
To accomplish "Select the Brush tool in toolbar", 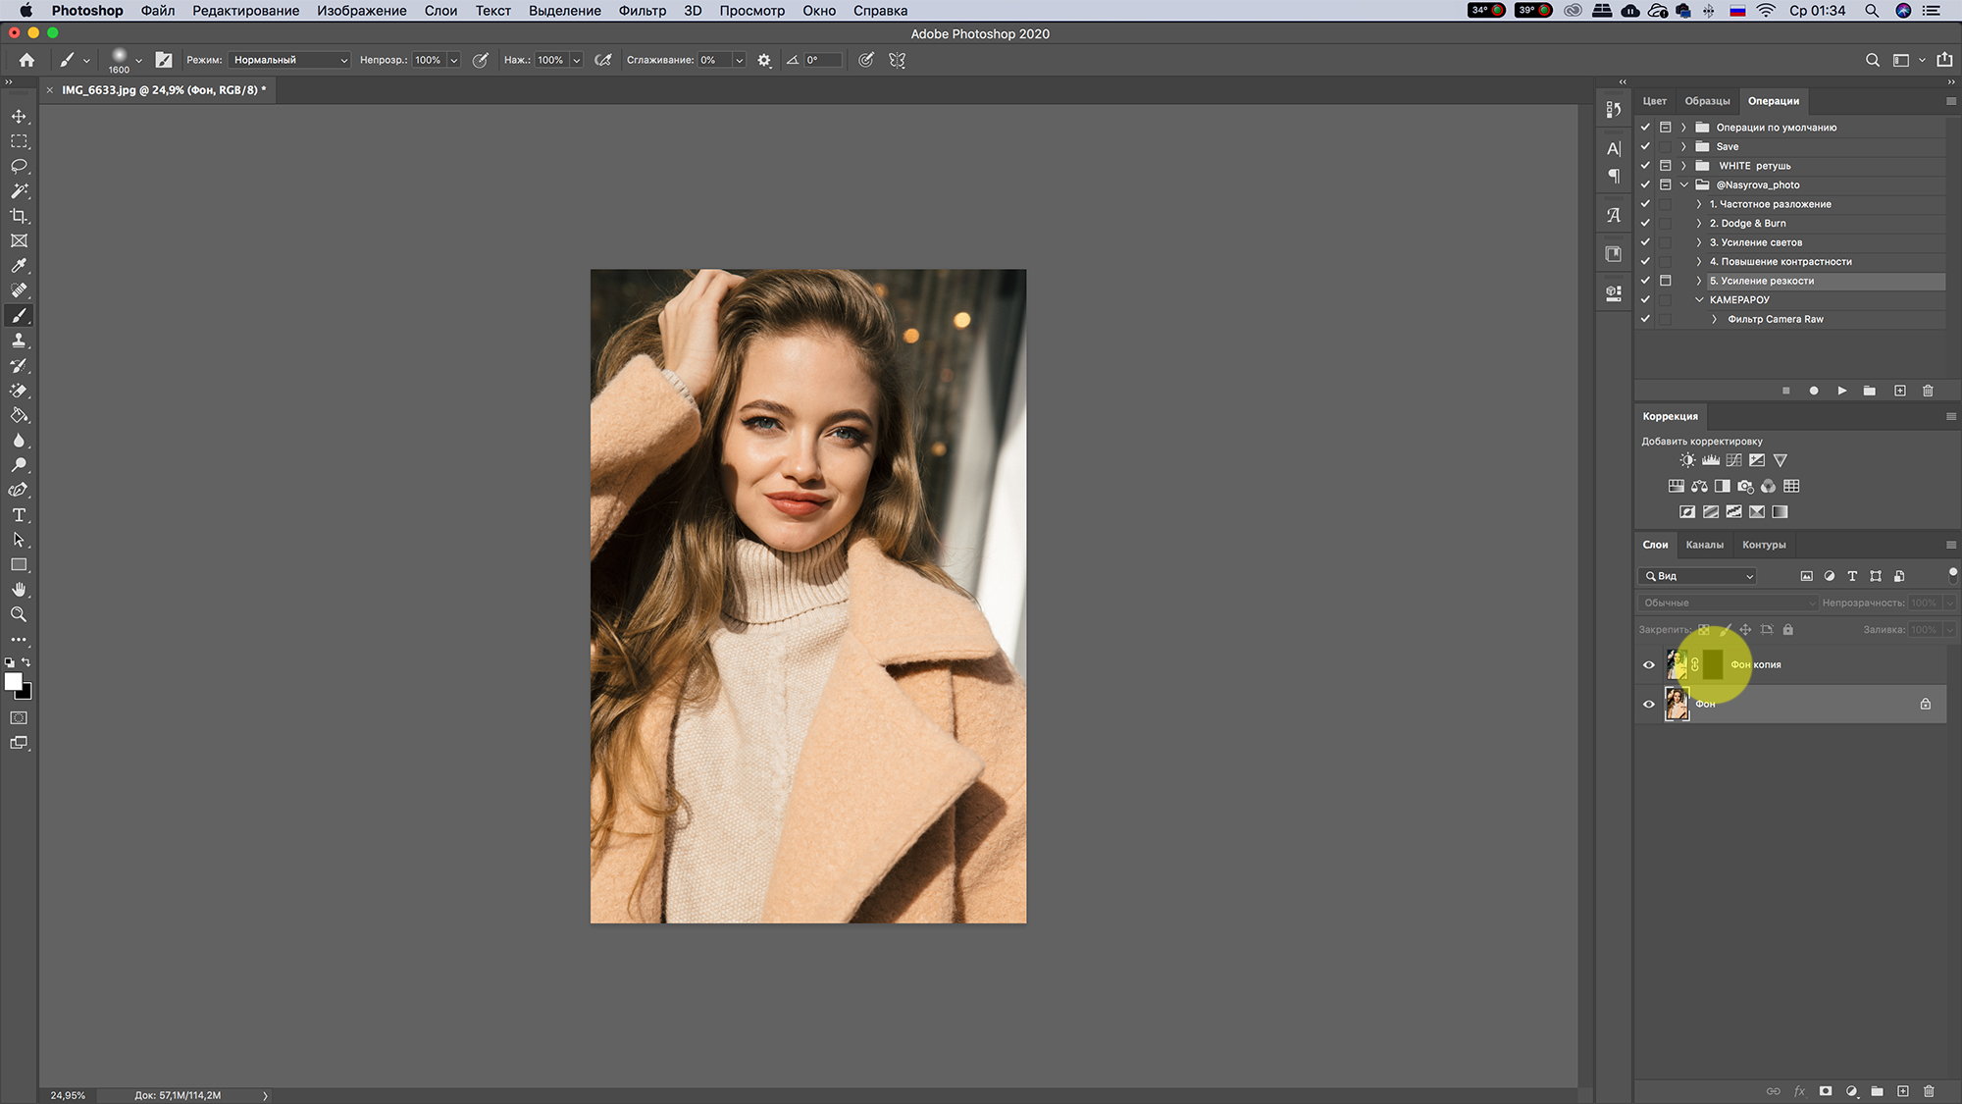I will pyautogui.click(x=19, y=314).
